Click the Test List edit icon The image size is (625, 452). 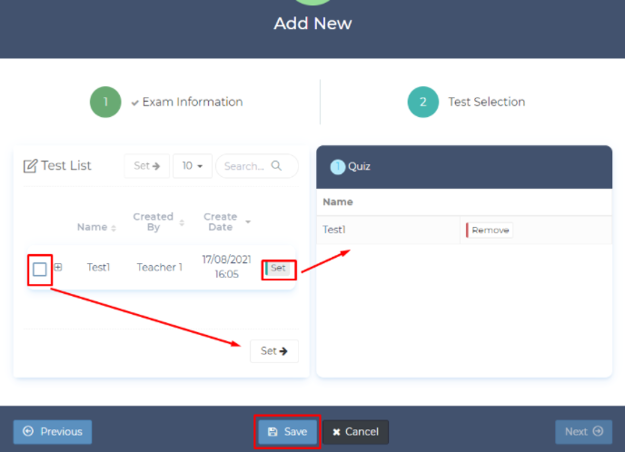pos(30,166)
